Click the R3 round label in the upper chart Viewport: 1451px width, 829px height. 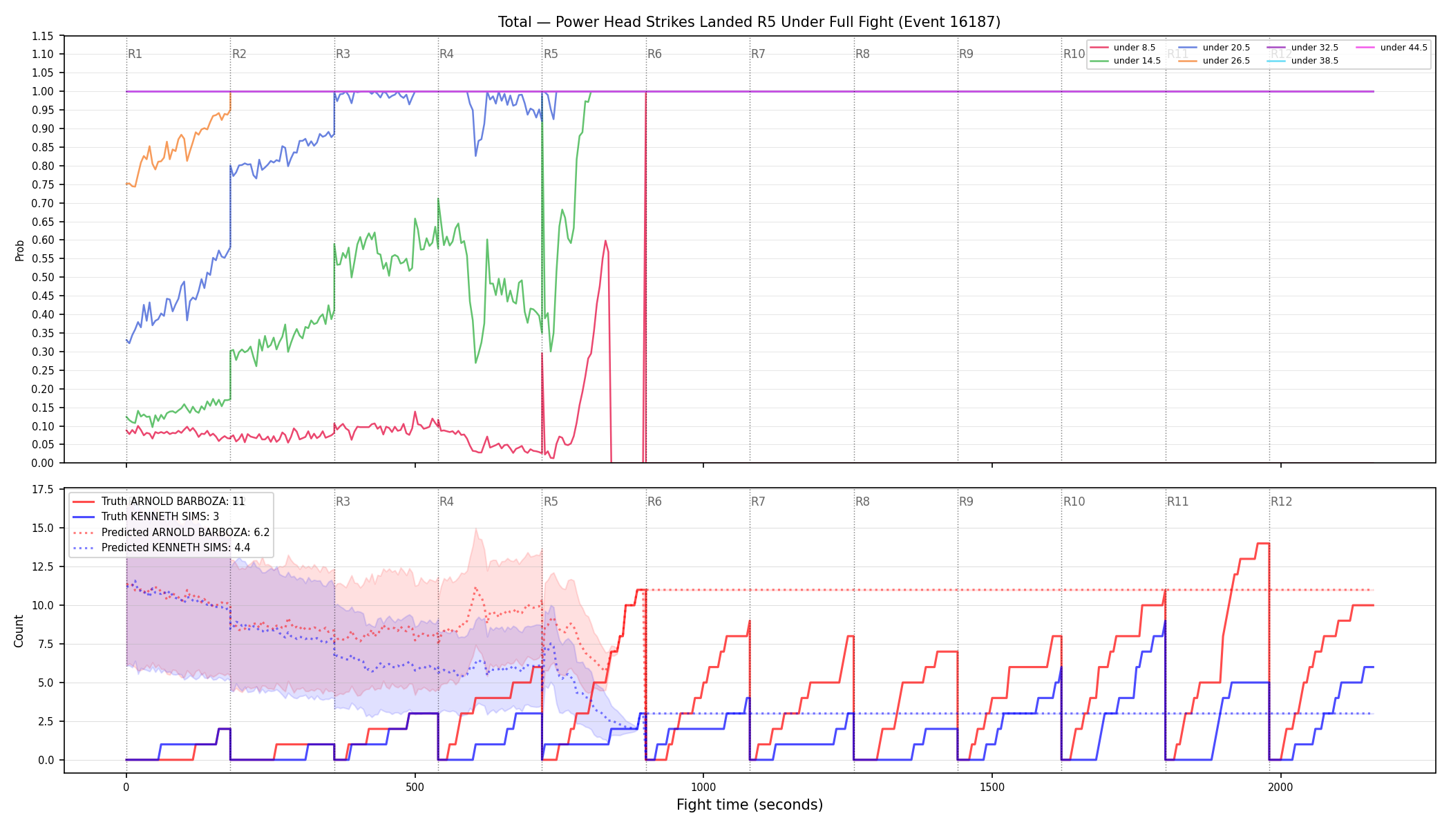tap(343, 54)
